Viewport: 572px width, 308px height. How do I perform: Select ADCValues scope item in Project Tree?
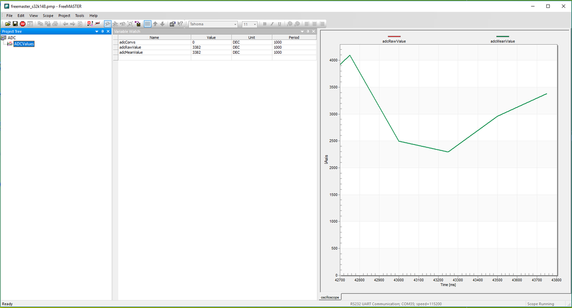(x=24, y=44)
